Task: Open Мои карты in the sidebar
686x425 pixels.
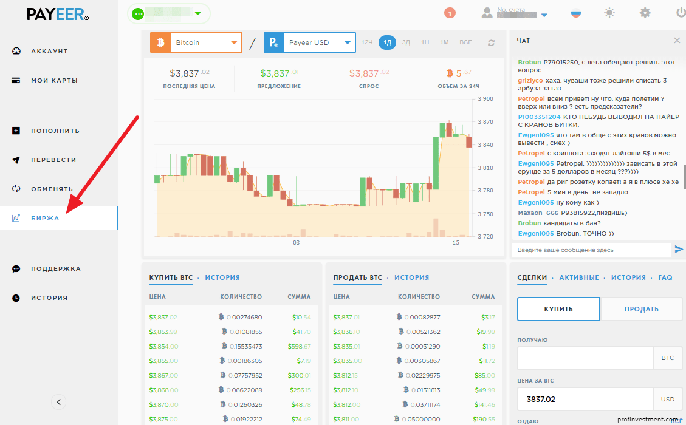Action: [54, 81]
